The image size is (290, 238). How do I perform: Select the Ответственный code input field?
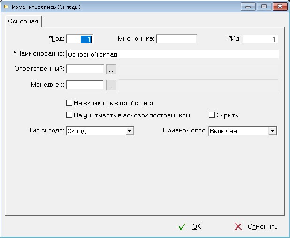(x=85, y=69)
